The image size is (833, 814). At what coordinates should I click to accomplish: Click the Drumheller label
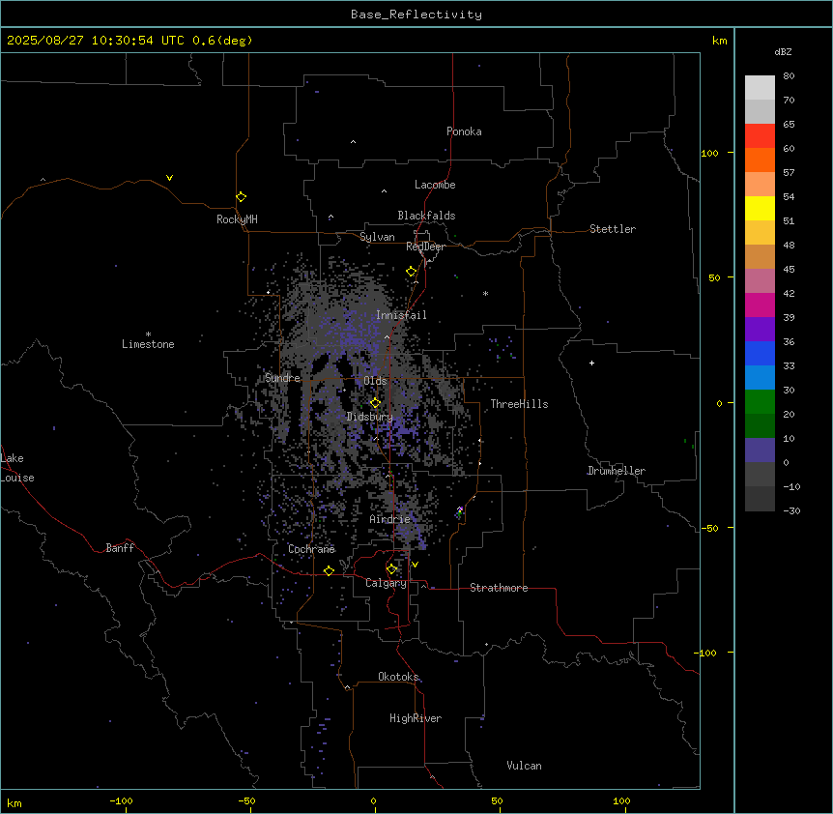[x=617, y=471]
